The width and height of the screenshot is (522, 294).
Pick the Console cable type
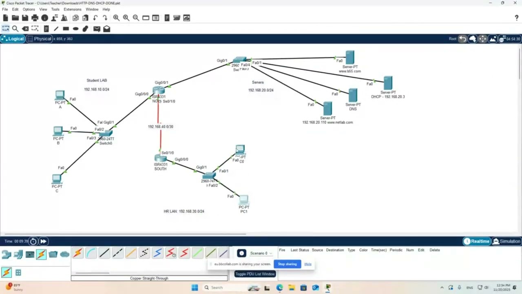click(91, 253)
